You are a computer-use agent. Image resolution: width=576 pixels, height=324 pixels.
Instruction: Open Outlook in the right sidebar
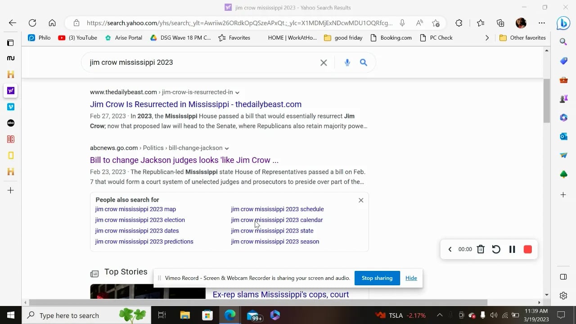point(563,136)
